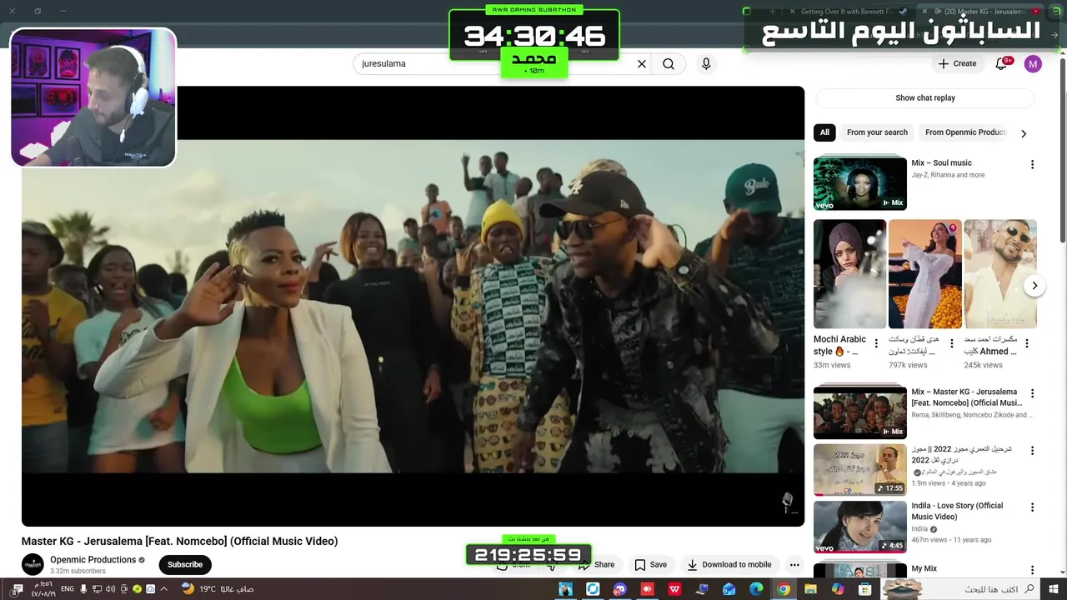Open options for middle orange short
1067x600 pixels.
click(952, 343)
